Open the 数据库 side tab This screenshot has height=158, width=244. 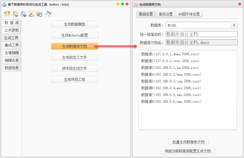[11, 23]
